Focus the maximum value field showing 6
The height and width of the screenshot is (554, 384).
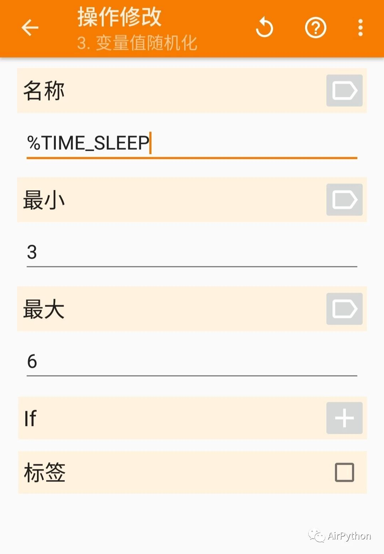pyautogui.click(x=192, y=361)
